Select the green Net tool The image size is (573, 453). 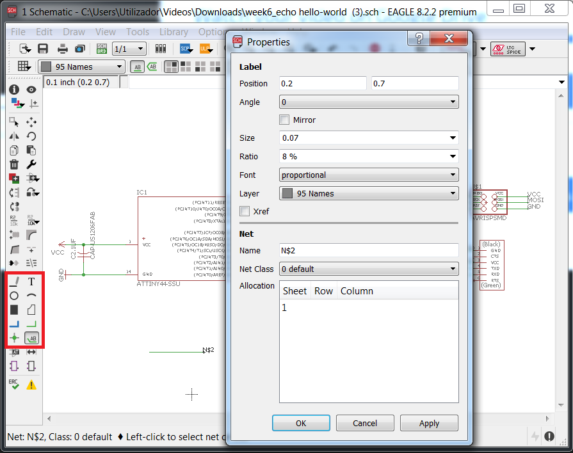31,324
